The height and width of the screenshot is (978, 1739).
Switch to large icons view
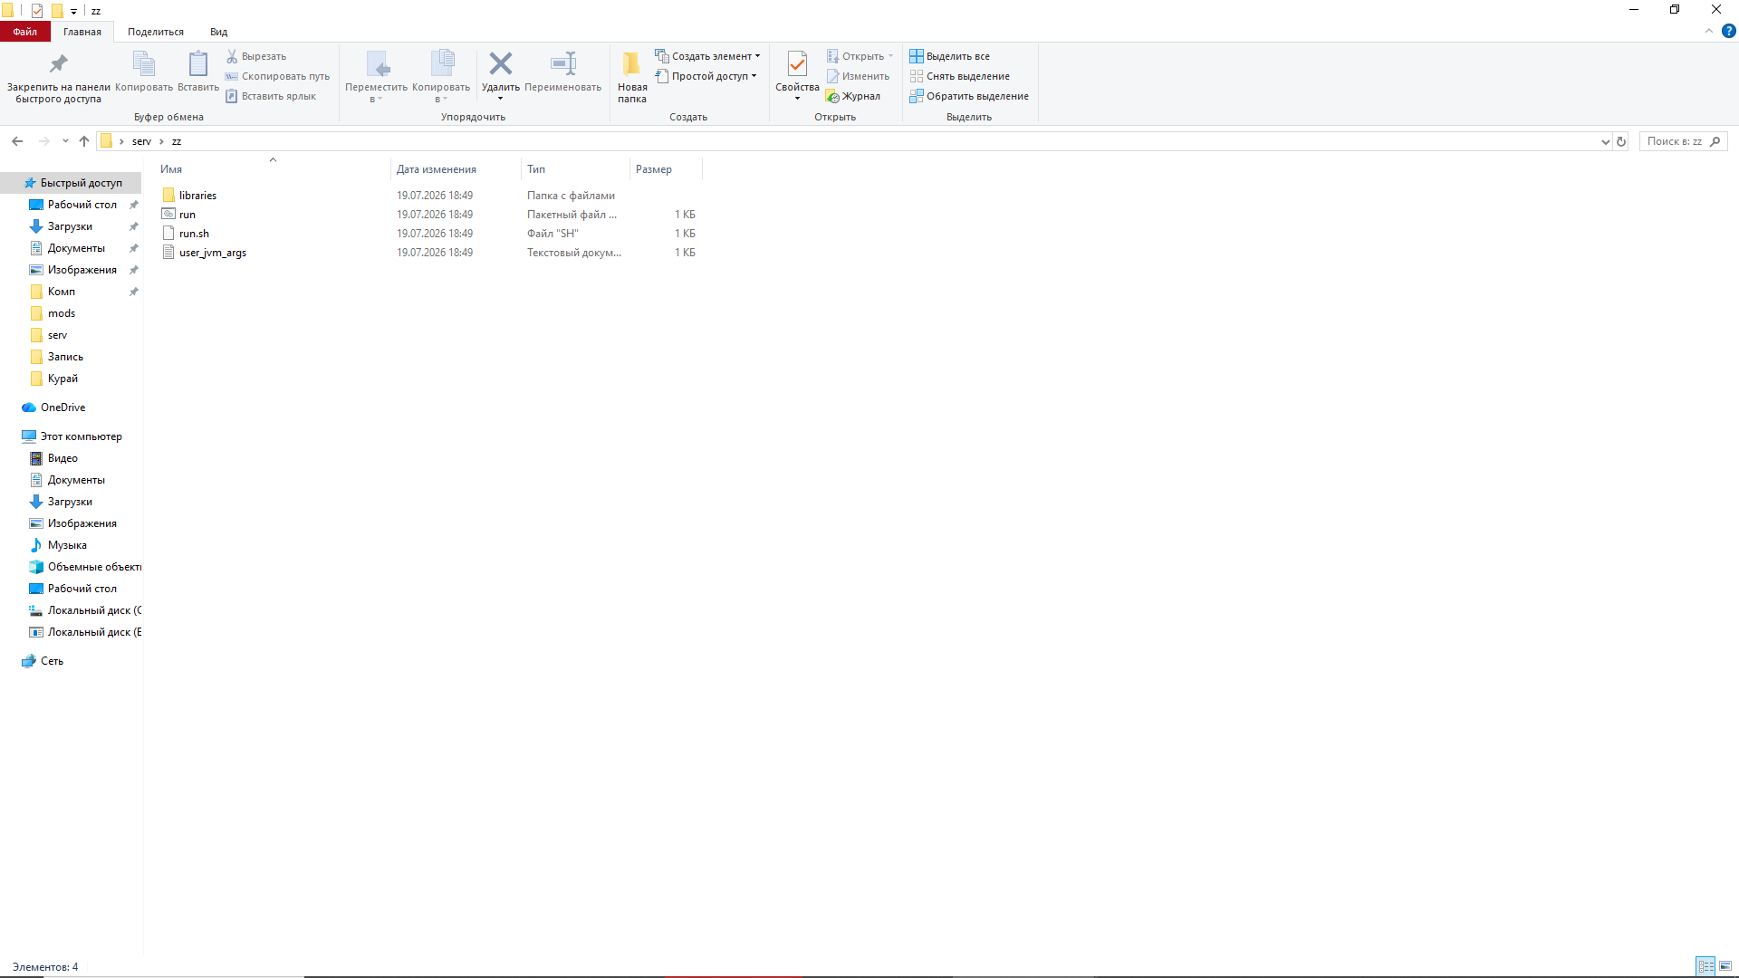point(1725,966)
